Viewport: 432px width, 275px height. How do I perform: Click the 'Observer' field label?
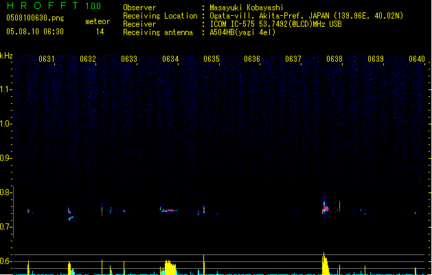pos(139,8)
